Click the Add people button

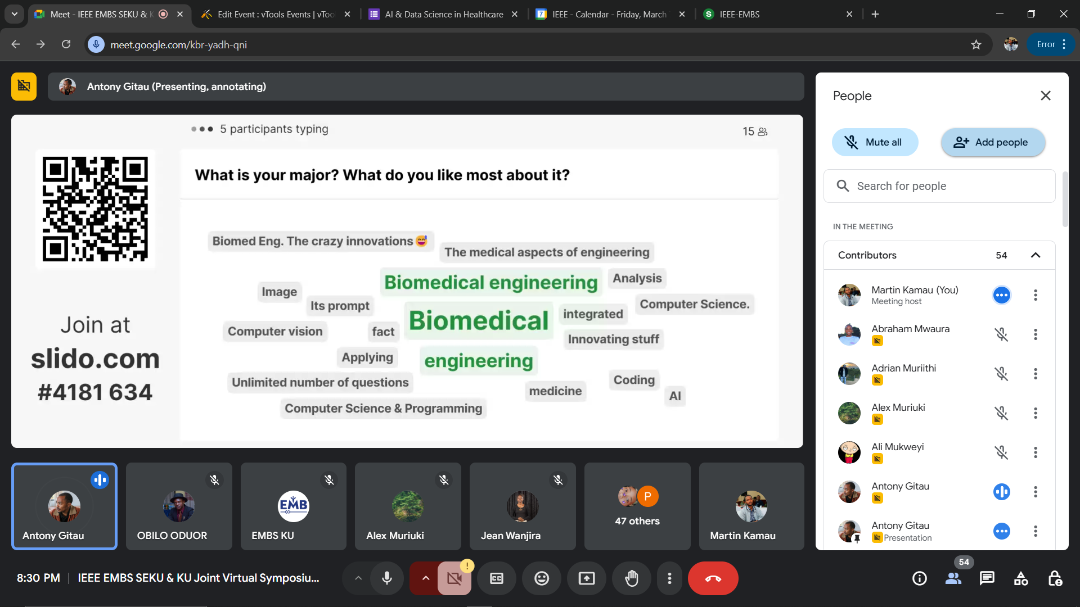coord(993,142)
